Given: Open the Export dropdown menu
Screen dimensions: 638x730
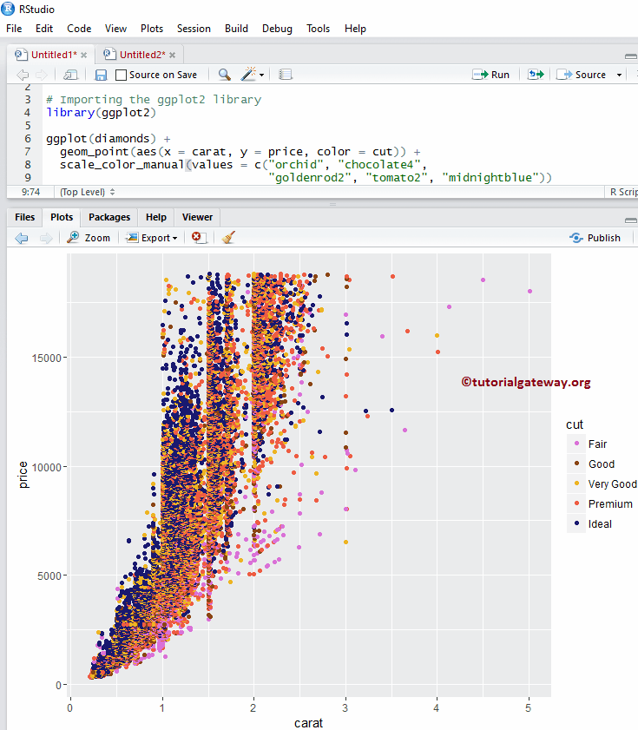Looking at the screenshot, I should tap(152, 238).
